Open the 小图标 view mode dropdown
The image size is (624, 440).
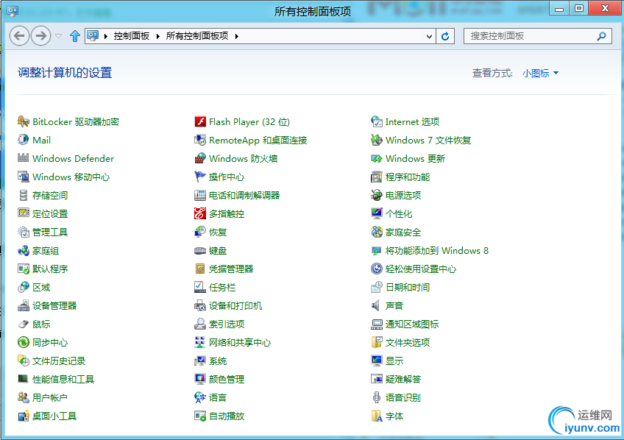pos(540,73)
